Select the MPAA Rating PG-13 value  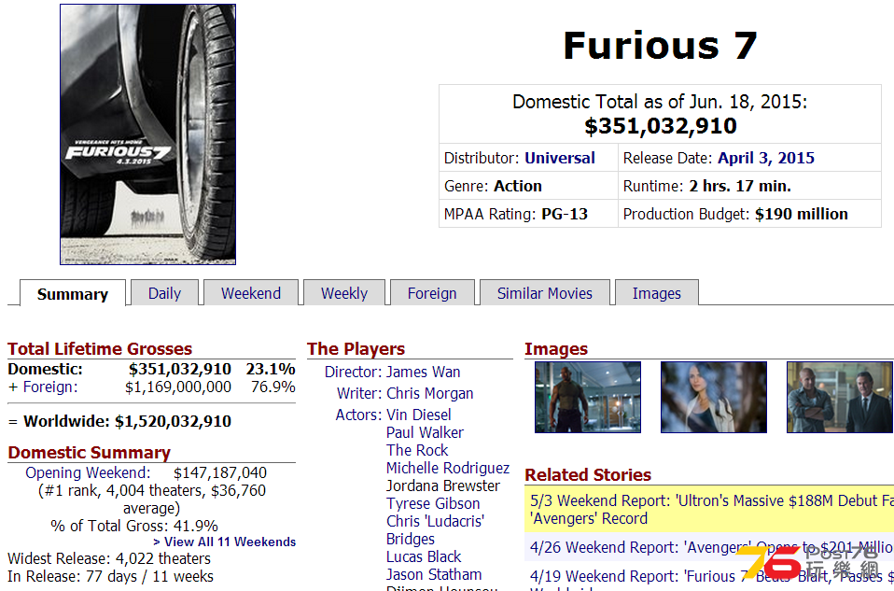pyautogui.click(x=565, y=214)
